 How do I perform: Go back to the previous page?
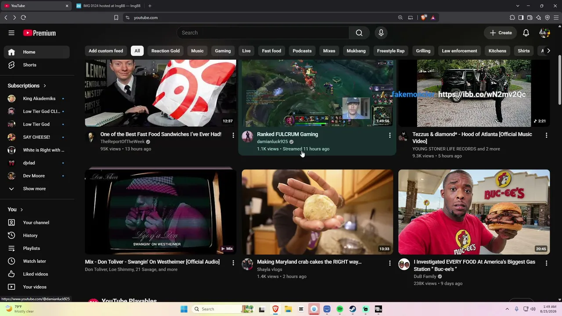pyautogui.click(x=6, y=18)
